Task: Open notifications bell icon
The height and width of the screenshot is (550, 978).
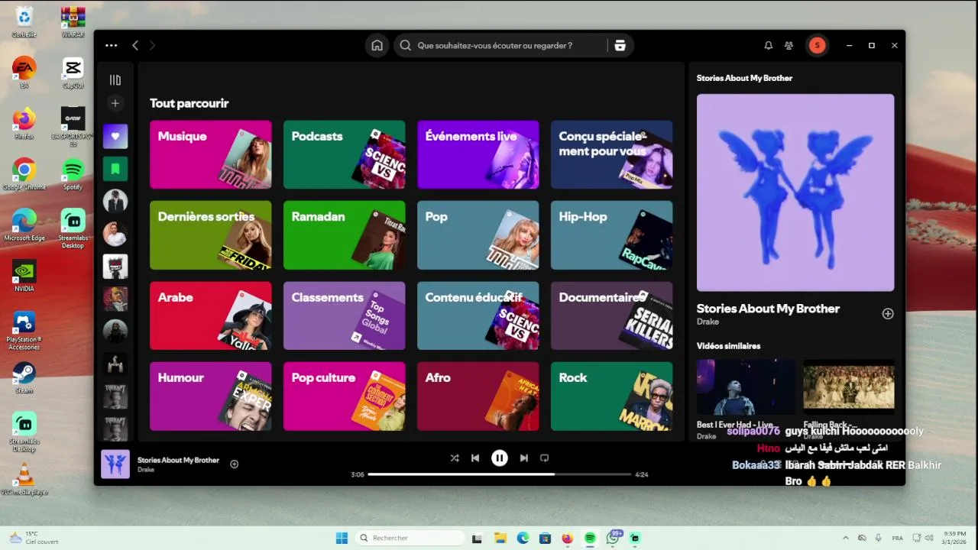Action: 768,46
